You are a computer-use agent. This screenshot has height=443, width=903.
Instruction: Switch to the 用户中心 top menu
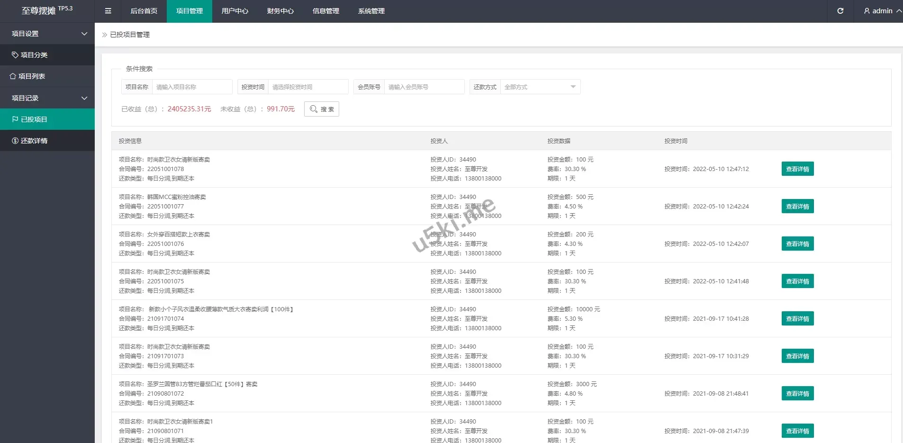tap(235, 11)
